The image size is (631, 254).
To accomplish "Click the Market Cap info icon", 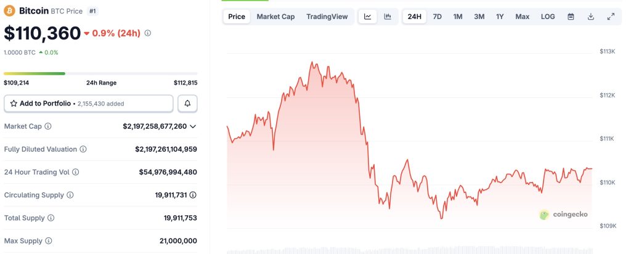I will click(x=48, y=126).
